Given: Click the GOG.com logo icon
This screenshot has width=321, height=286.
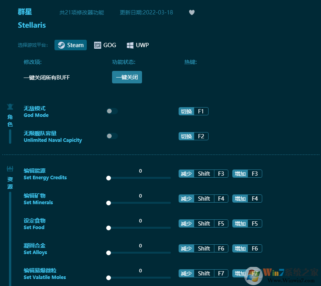Looking at the screenshot, I should pyautogui.click(x=97, y=45).
